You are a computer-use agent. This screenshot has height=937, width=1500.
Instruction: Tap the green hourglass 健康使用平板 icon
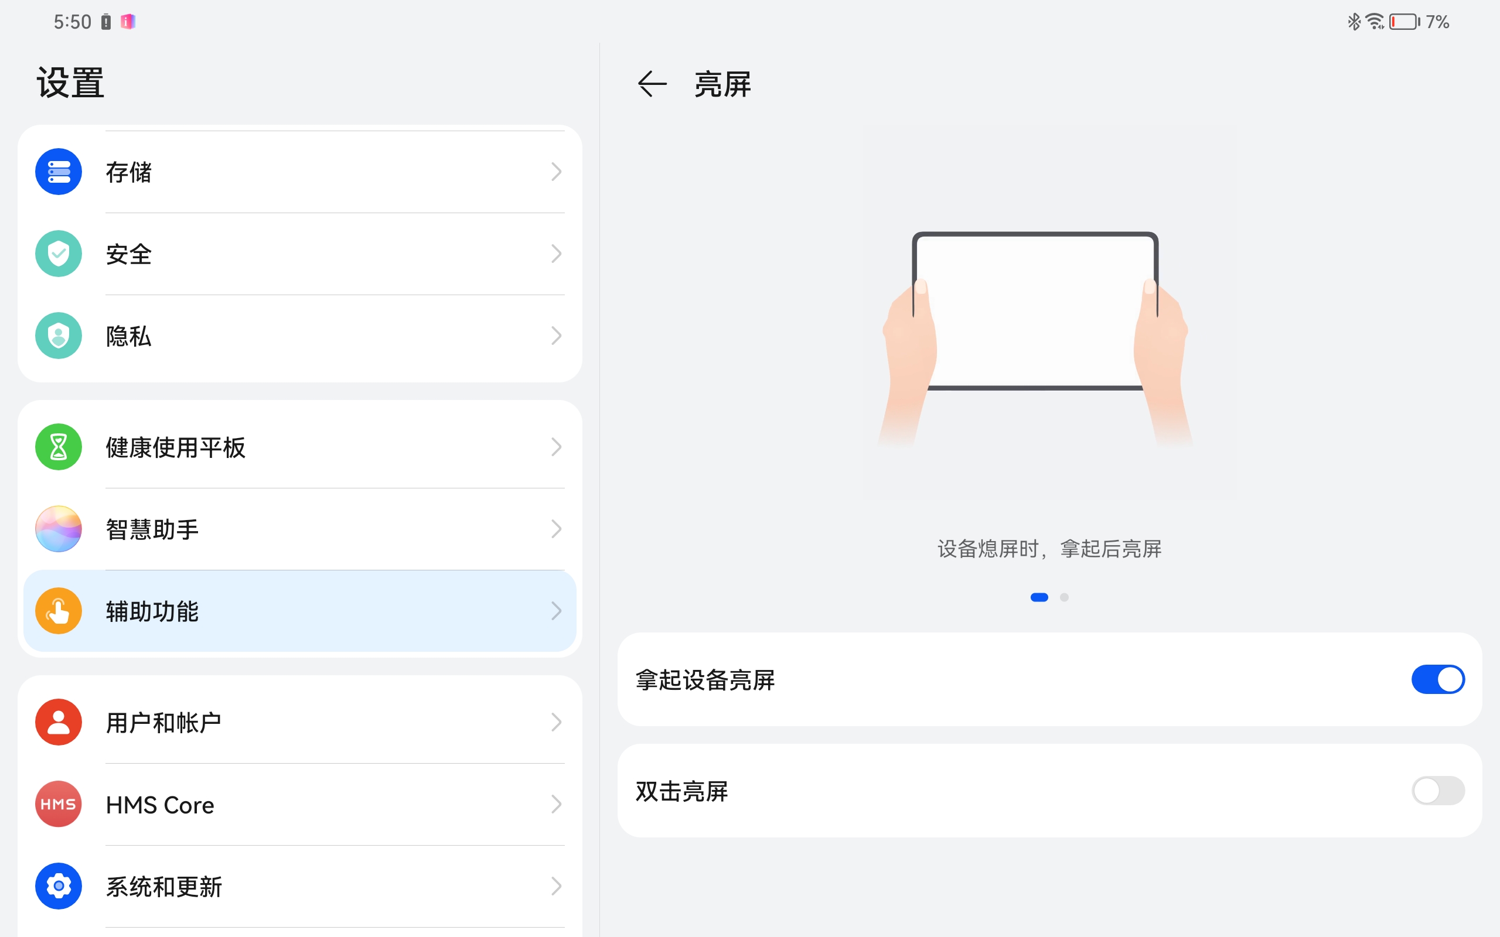point(58,447)
